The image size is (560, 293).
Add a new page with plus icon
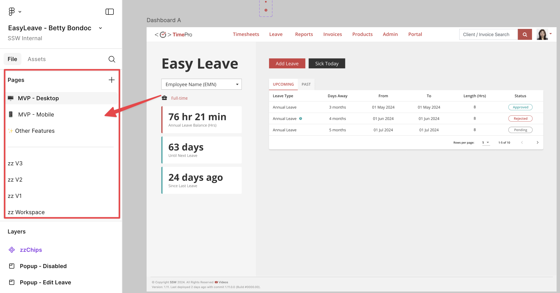[111, 80]
